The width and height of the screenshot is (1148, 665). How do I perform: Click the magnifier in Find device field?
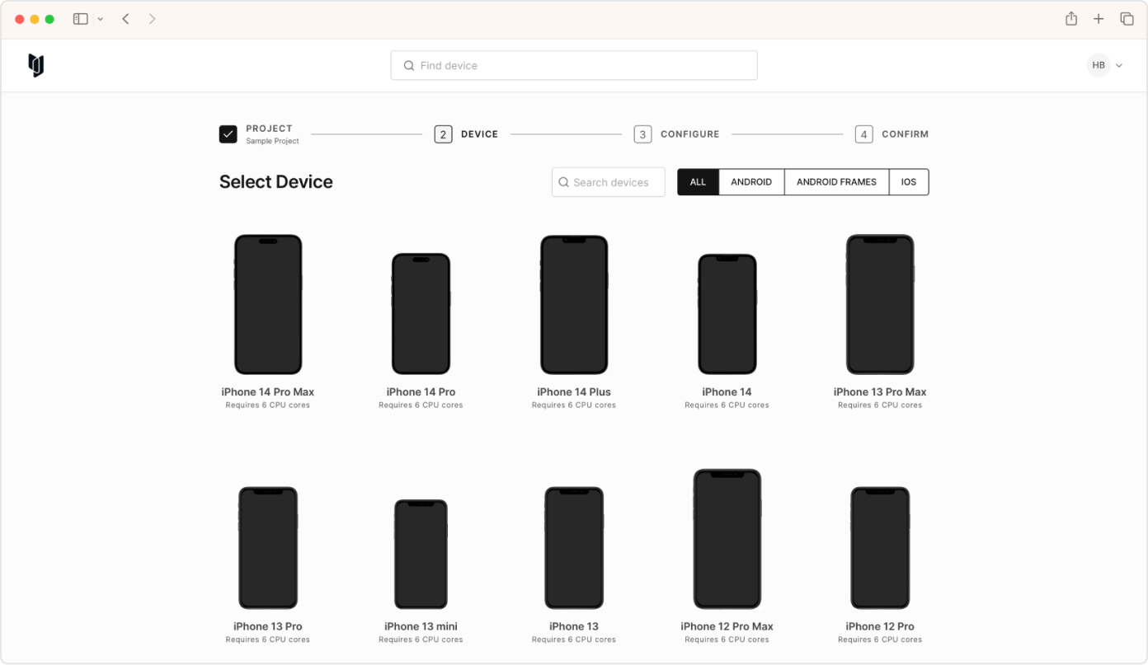[408, 66]
